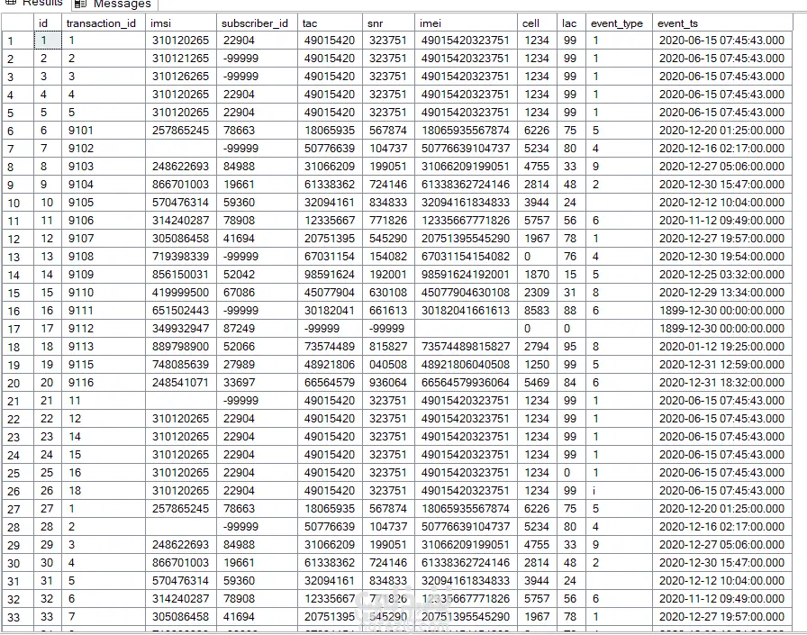807x635 pixels.
Task: Select subscriber_id 87249
Action: point(257,328)
